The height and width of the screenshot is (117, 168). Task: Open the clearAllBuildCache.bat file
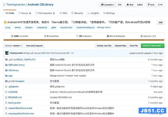20,108
